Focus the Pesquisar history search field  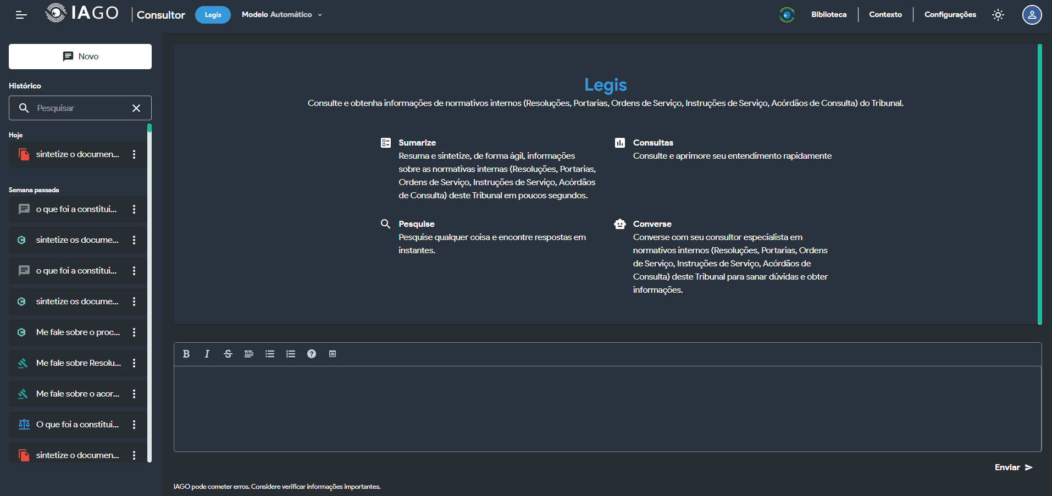tap(80, 108)
